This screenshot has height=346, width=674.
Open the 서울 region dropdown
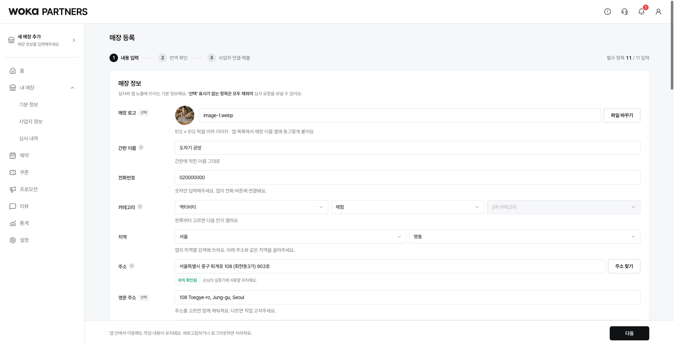pos(290,237)
